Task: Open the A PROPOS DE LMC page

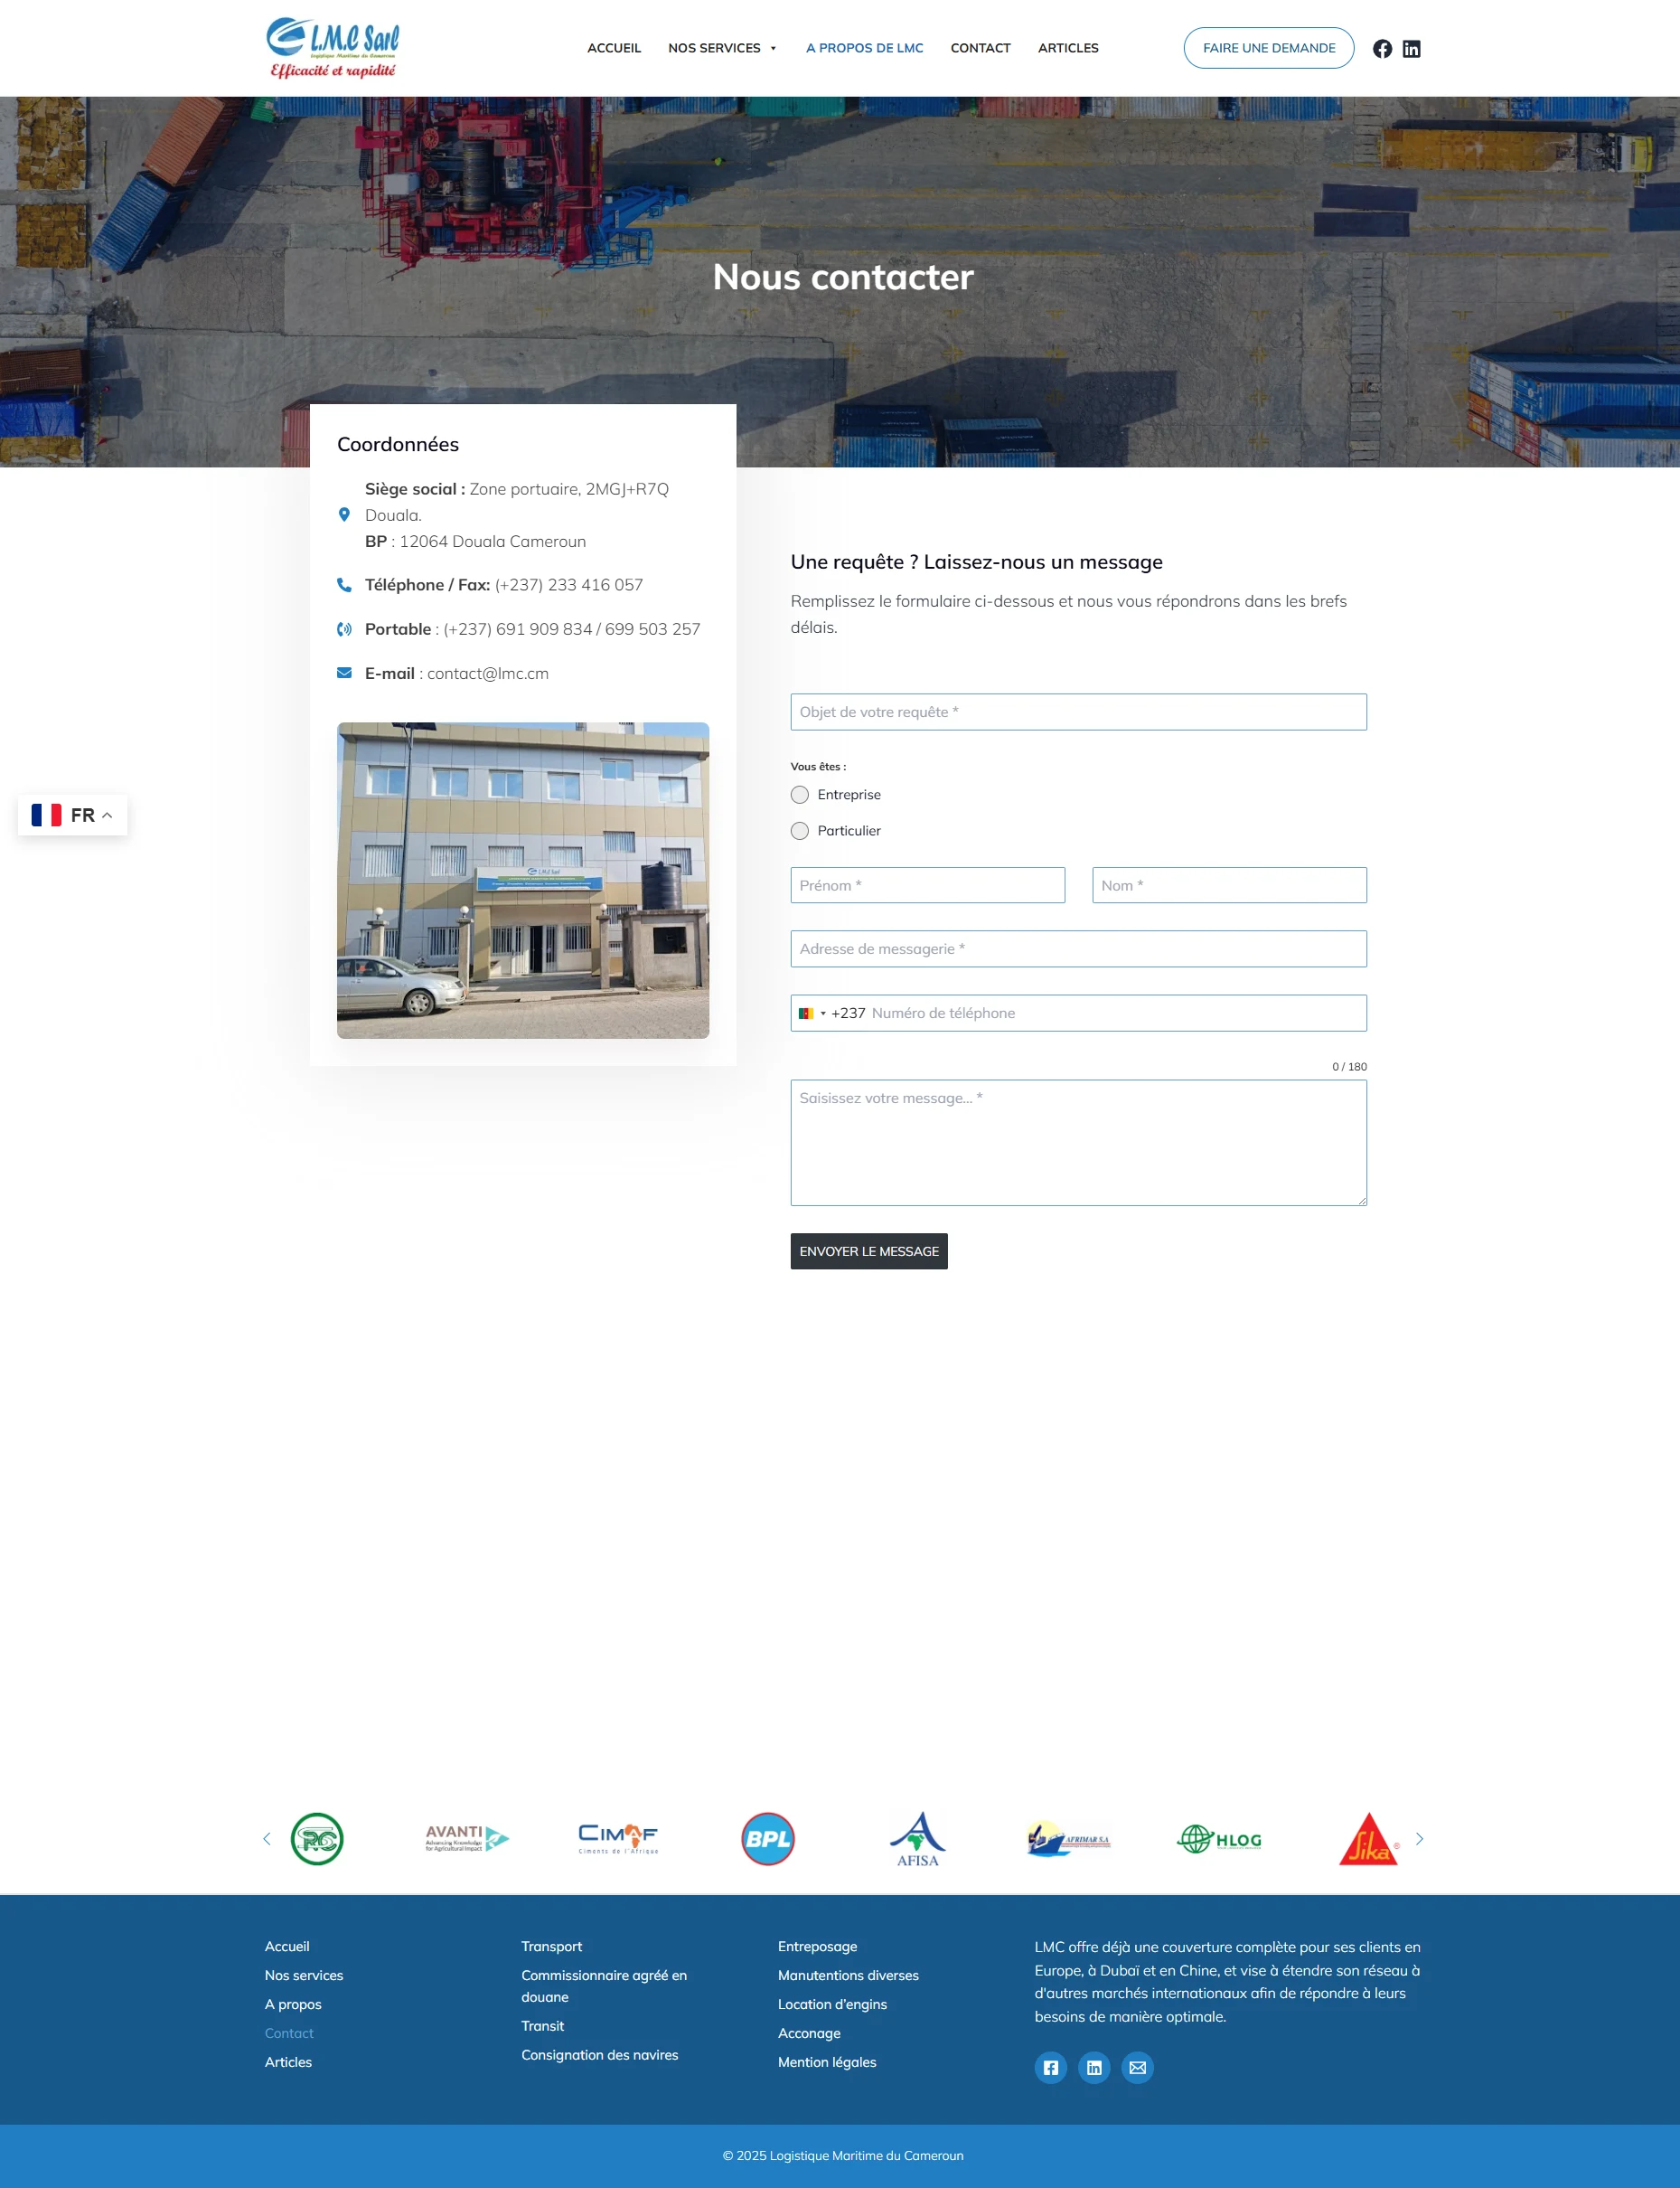Action: coord(864,47)
